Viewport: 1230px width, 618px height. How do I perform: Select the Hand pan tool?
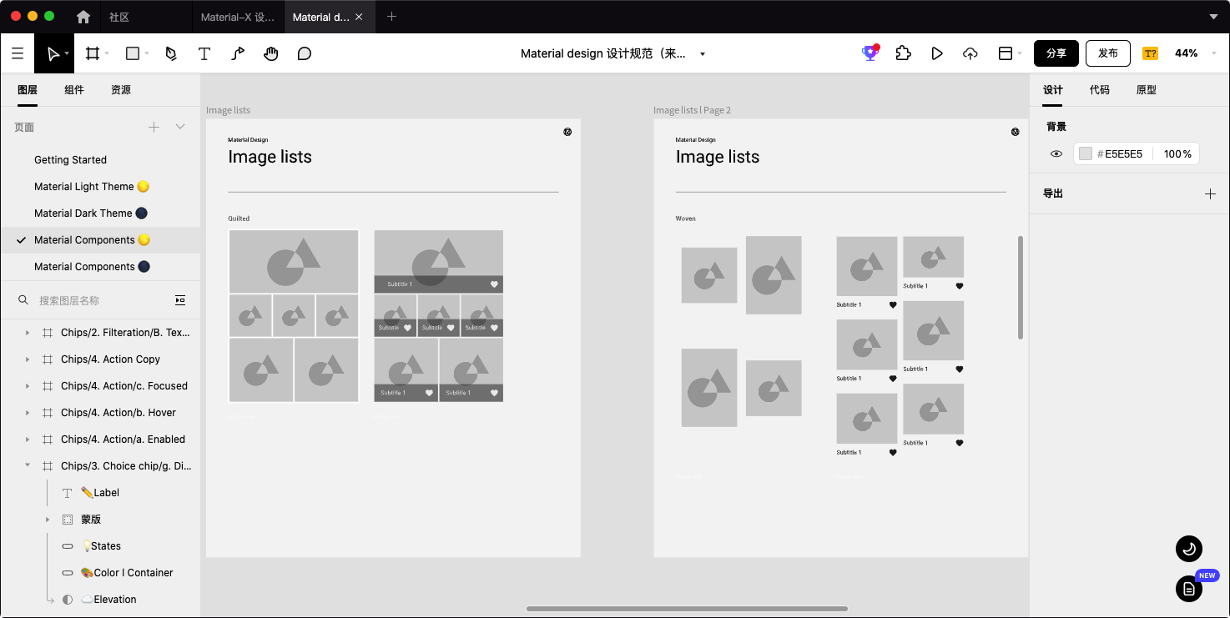(271, 53)
